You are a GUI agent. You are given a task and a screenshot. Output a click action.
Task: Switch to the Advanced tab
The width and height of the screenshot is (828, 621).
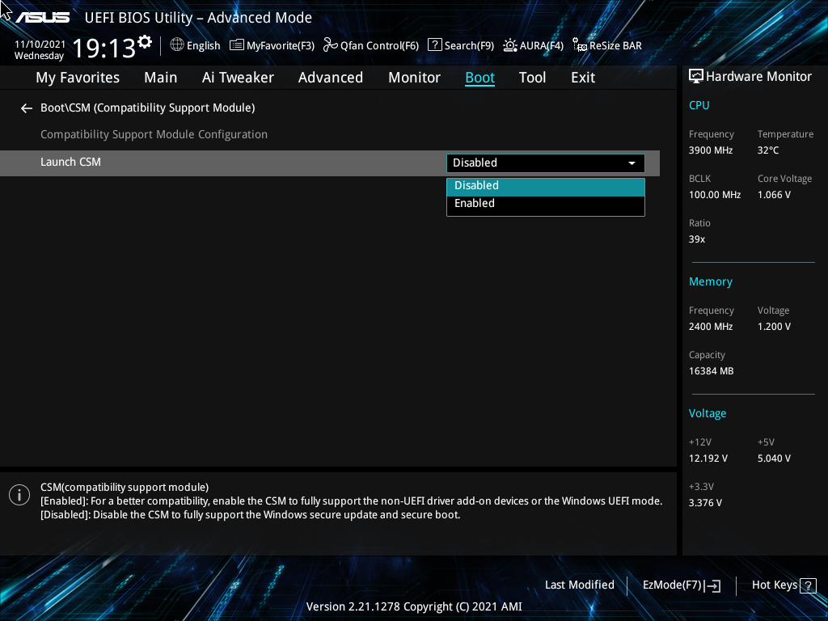[331, 78]
